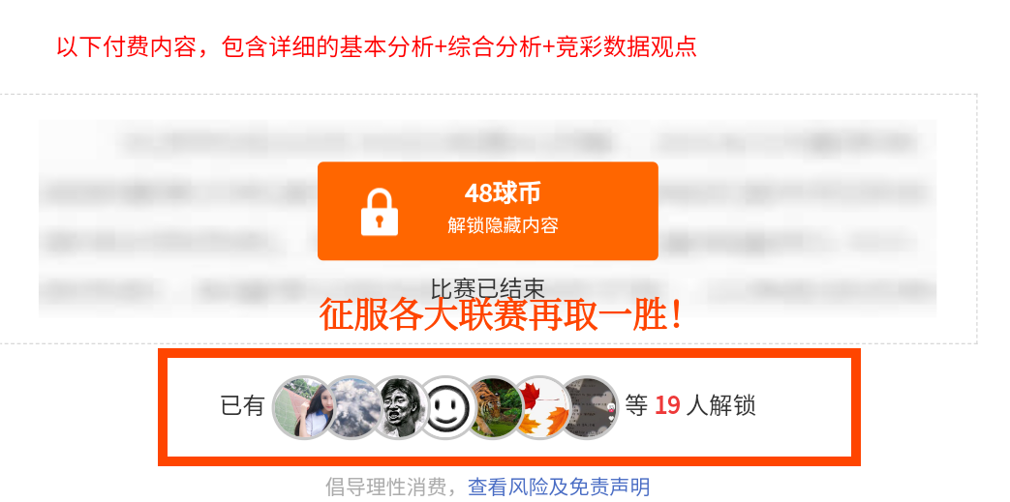
Task: Click the white padlock icon
Action: pos(380,212)
